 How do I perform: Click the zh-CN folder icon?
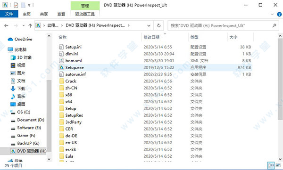(x=61, y=88)
